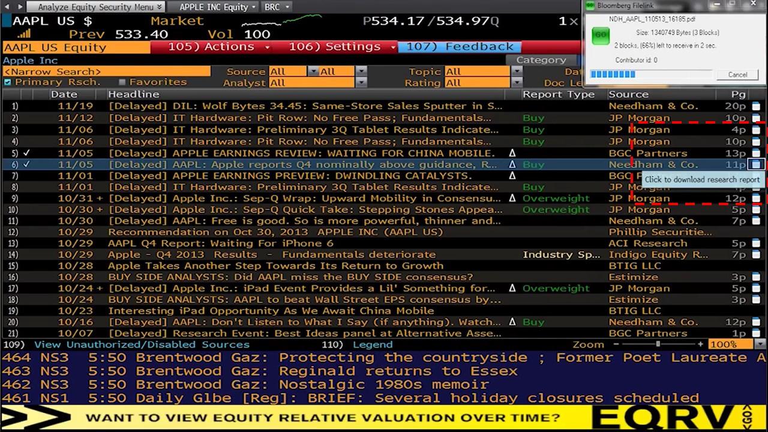Sort by the Source column header

628,94
